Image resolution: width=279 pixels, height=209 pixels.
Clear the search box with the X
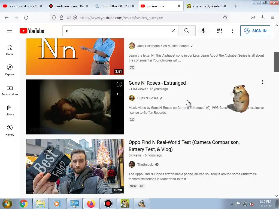tap(173, 31)
